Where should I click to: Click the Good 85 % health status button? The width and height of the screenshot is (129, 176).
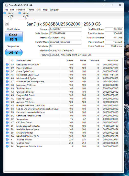pyautogui.click(x=14, y=37)
